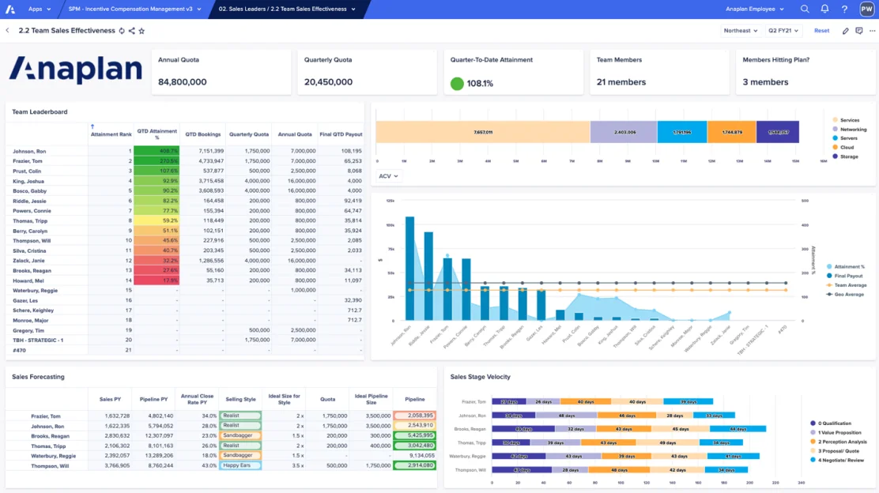Toggle the Services legend series
Viewport: 879px width, 493px height.
[x=849, y=120]
